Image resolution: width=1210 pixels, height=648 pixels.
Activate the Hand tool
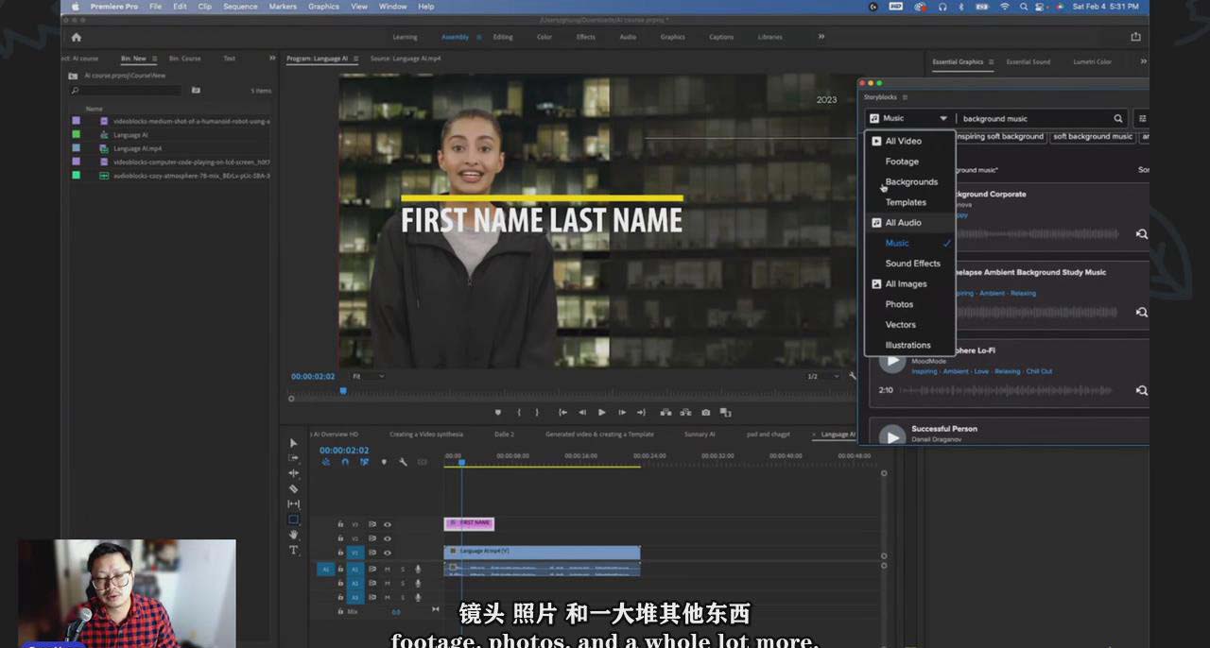coord(293,535)
